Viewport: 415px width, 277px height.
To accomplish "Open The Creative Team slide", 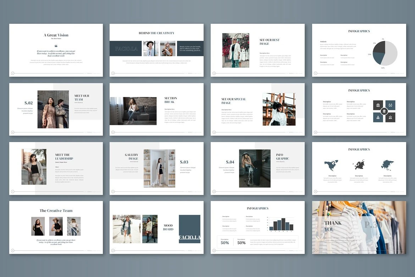I will 56,227.
